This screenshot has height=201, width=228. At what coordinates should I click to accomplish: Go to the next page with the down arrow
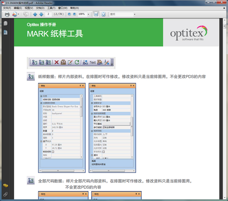41,14
